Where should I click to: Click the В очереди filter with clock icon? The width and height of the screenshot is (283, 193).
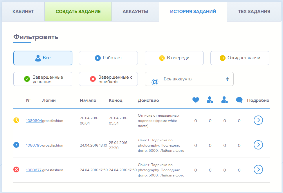(x=174, y=58)
